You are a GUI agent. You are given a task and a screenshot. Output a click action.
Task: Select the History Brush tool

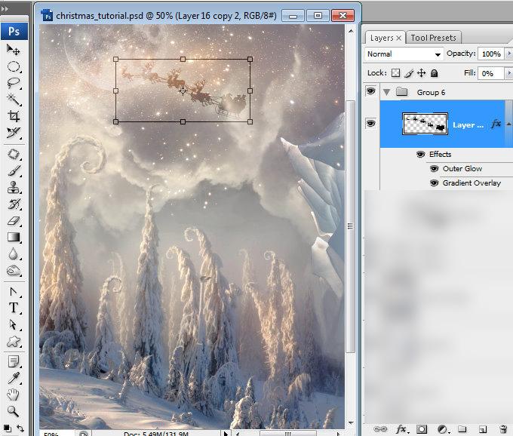tap(13, 204)
